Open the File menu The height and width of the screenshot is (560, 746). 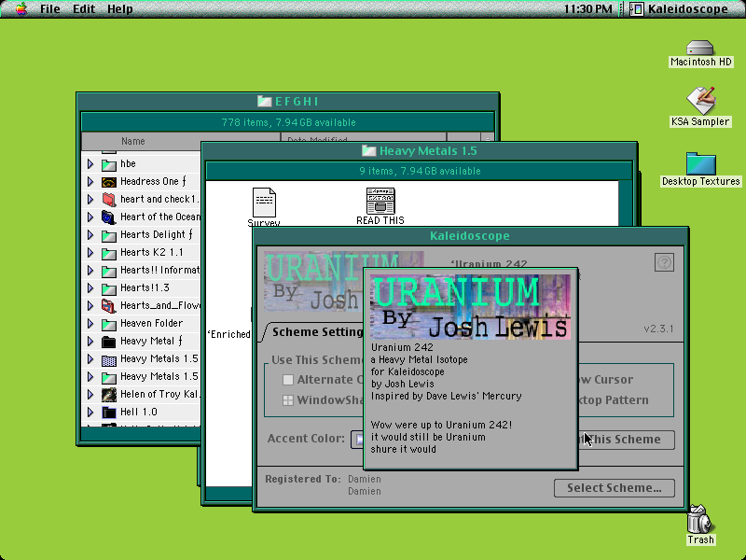[x=50, y=8]
